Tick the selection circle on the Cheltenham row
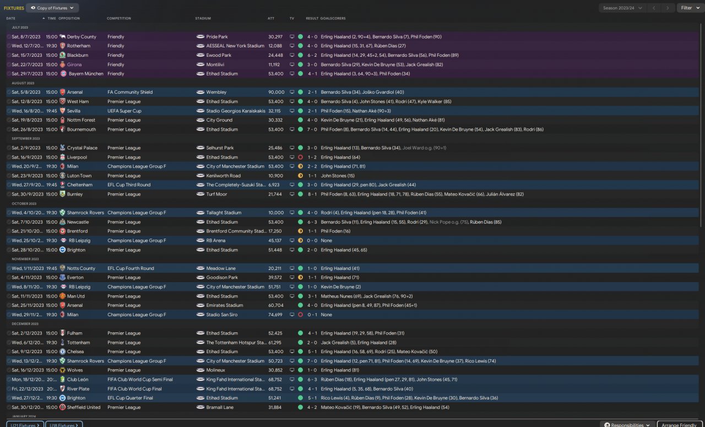The width and height of the screenshot is (705, 427). click(x=8, y=185)
